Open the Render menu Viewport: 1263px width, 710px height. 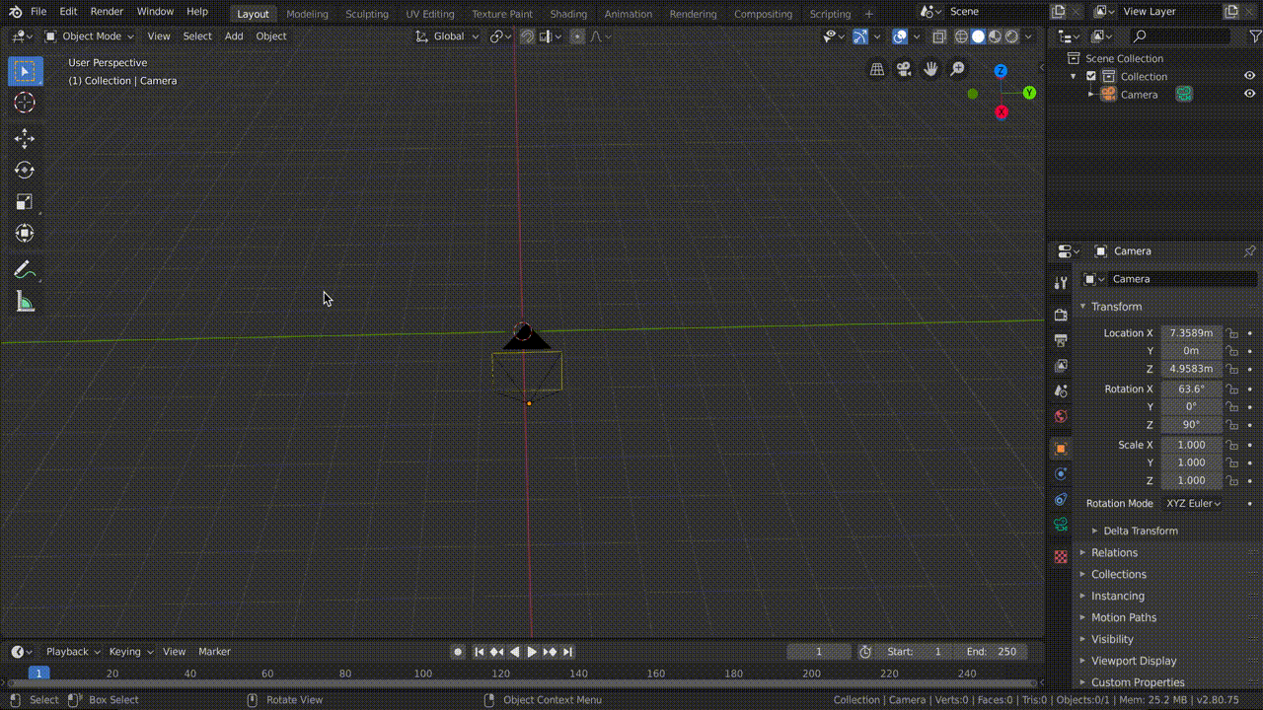point(107,12)
